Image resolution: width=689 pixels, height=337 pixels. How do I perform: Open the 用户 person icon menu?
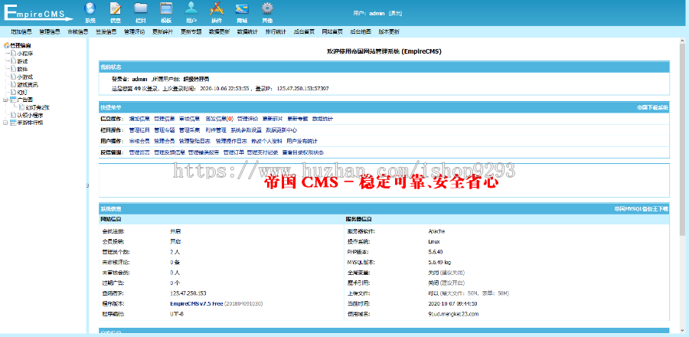191,12
